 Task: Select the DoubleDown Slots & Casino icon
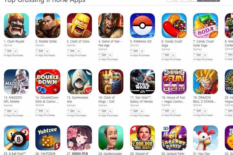[48, 82]
